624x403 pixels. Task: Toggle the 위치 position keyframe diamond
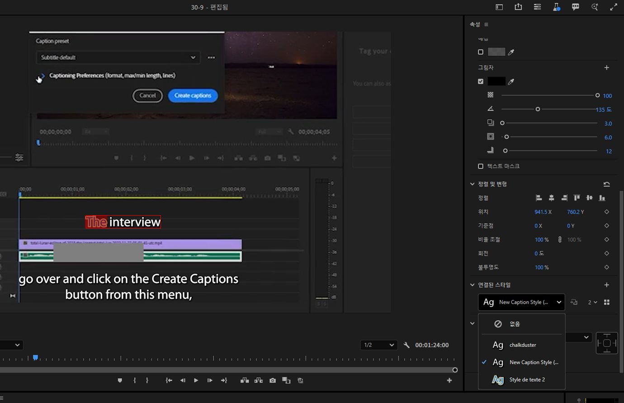pyautogui.click(x=606, y=212)
